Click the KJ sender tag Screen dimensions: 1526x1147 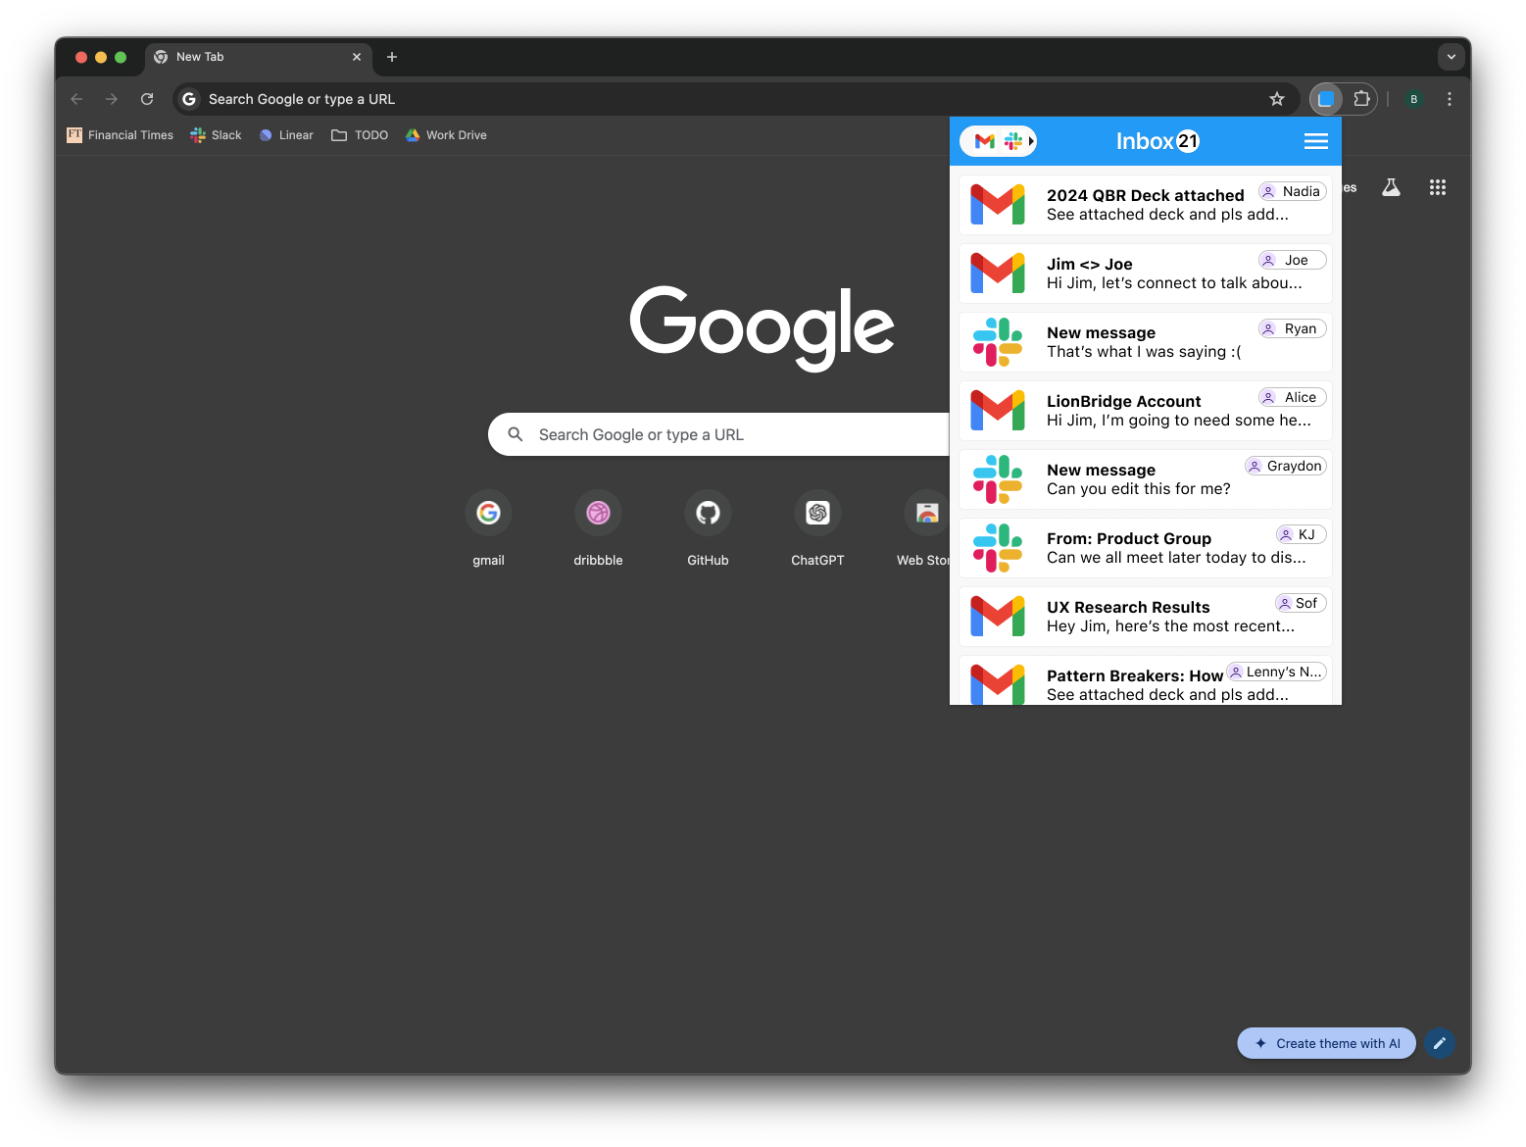coord(1301,534)
